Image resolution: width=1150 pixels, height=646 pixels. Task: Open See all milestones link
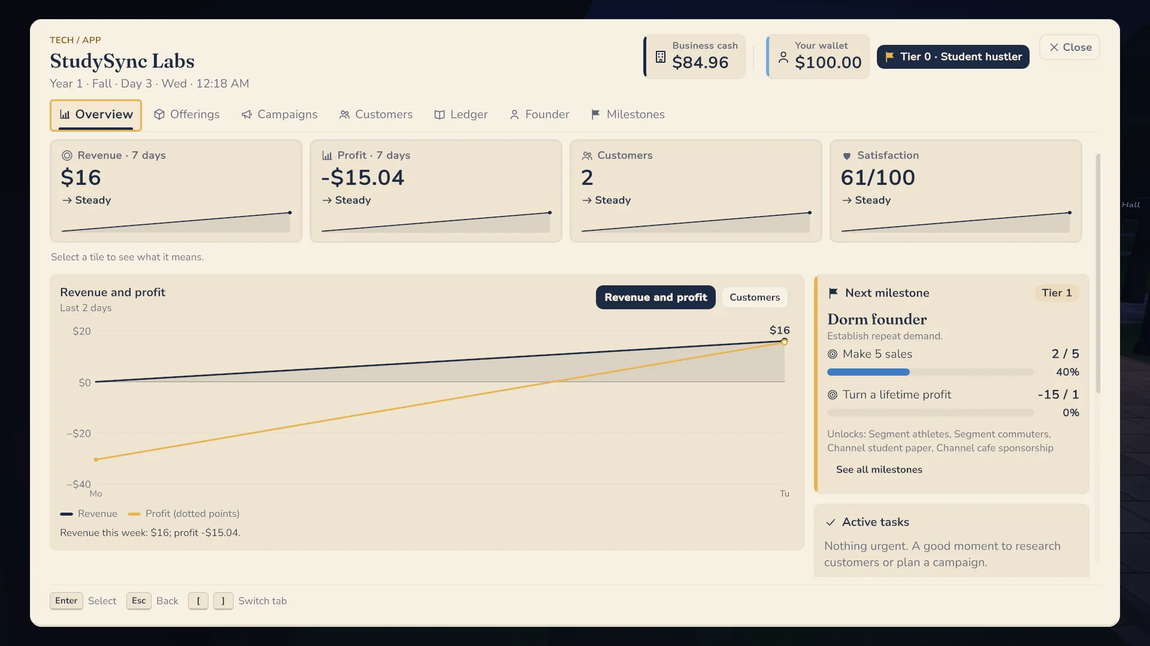coord(879,470)
